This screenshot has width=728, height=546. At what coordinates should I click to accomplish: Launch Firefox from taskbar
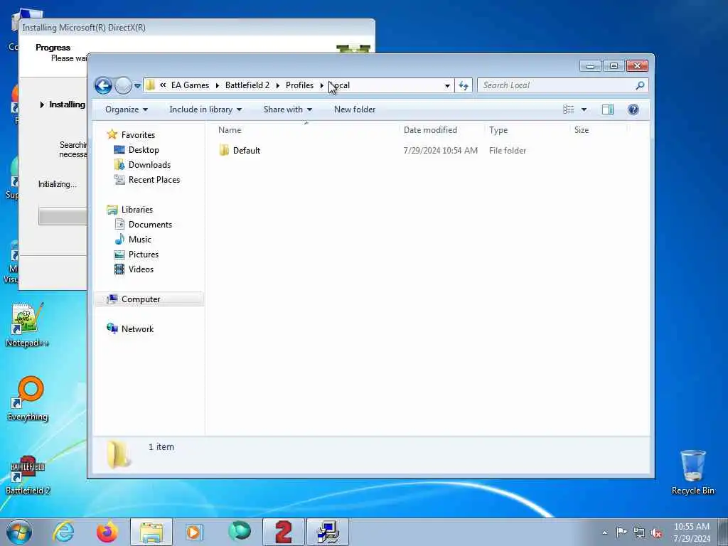[x=107, y=532]
